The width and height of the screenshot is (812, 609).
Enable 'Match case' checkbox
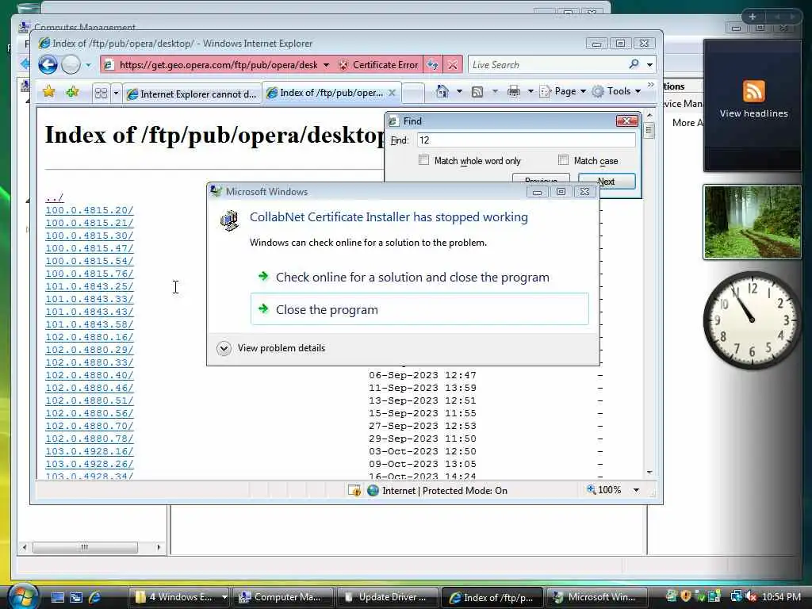coord(564,160)
